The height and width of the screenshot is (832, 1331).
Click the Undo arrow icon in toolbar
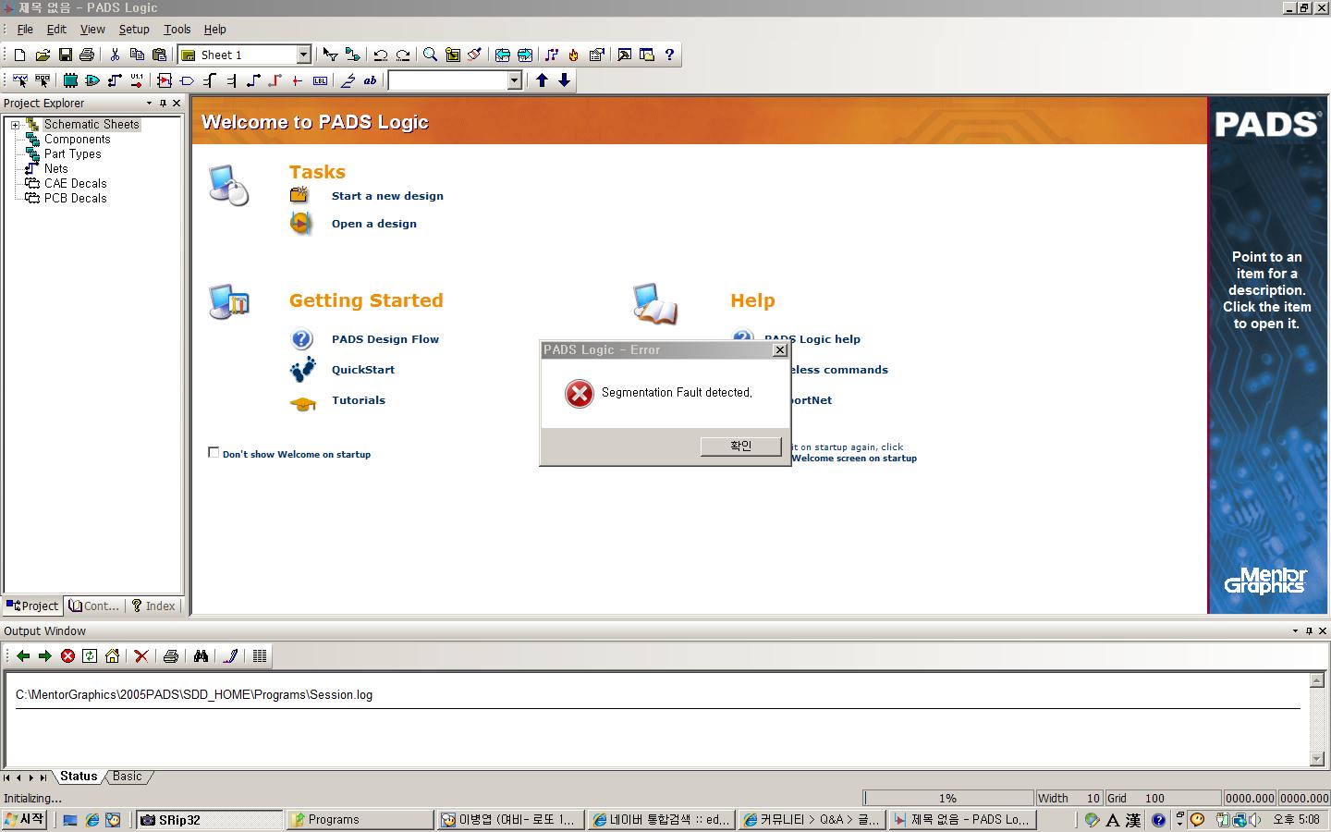coord(380,55)
